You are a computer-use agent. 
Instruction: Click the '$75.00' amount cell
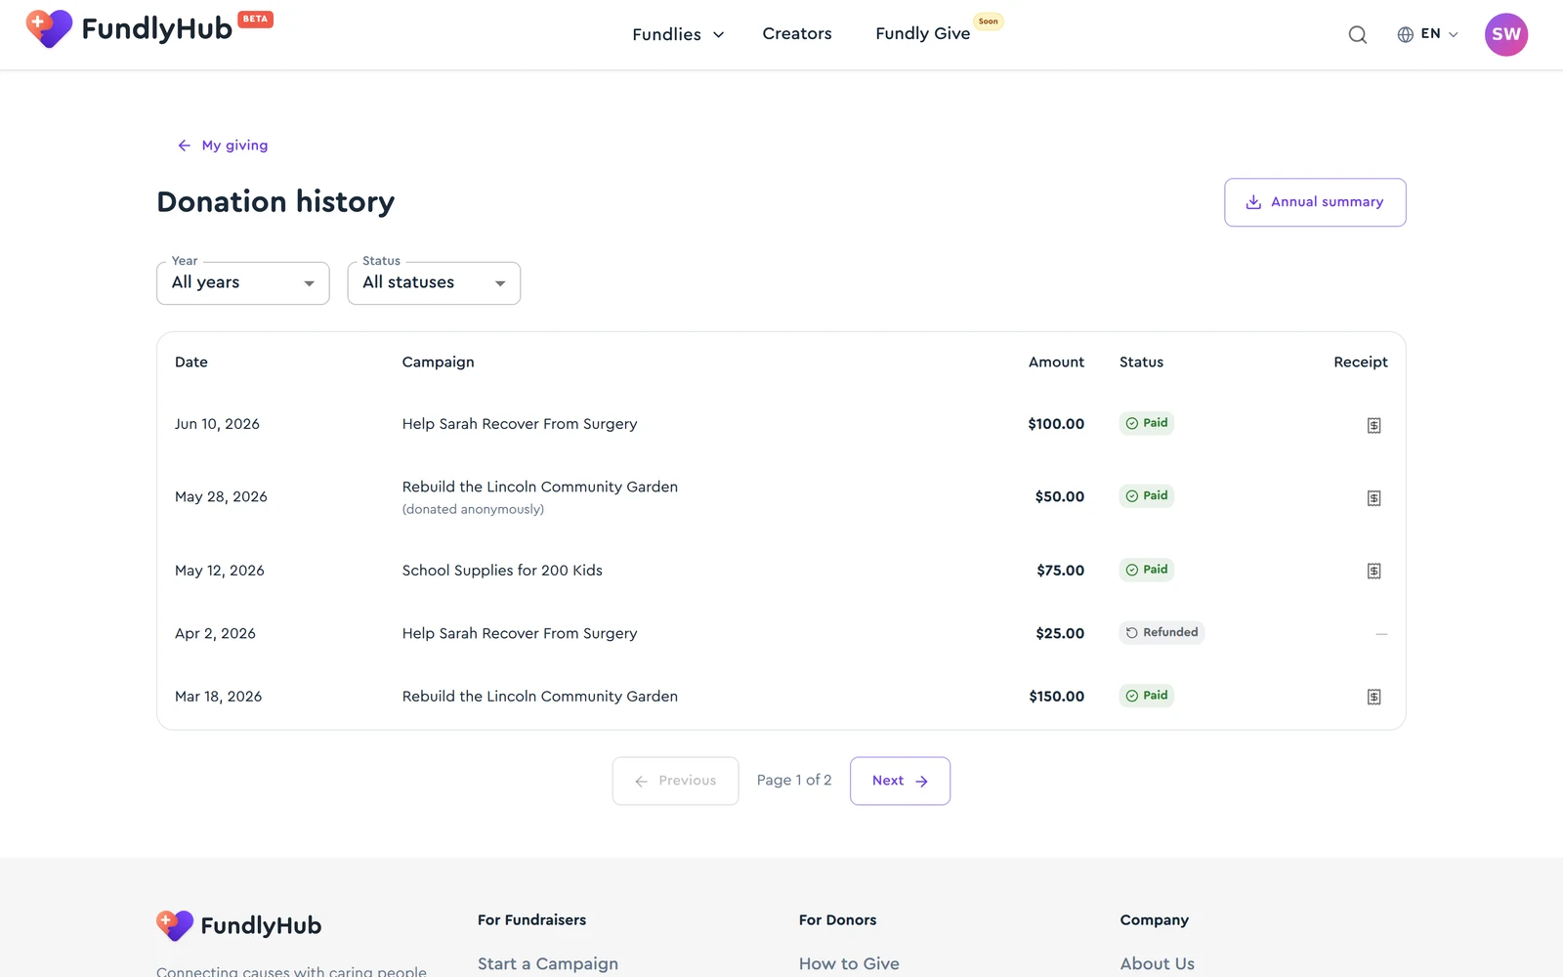pos(1060,571)
